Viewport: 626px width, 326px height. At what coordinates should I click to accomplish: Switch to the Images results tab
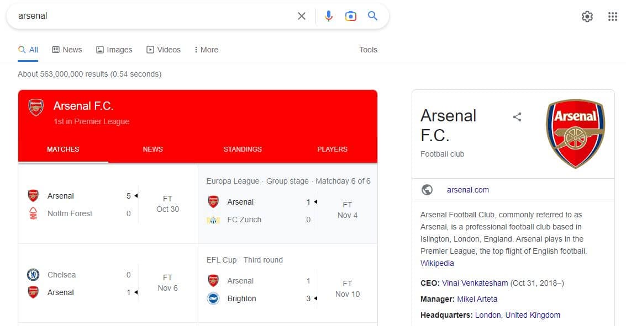click(x=114, y=50)
